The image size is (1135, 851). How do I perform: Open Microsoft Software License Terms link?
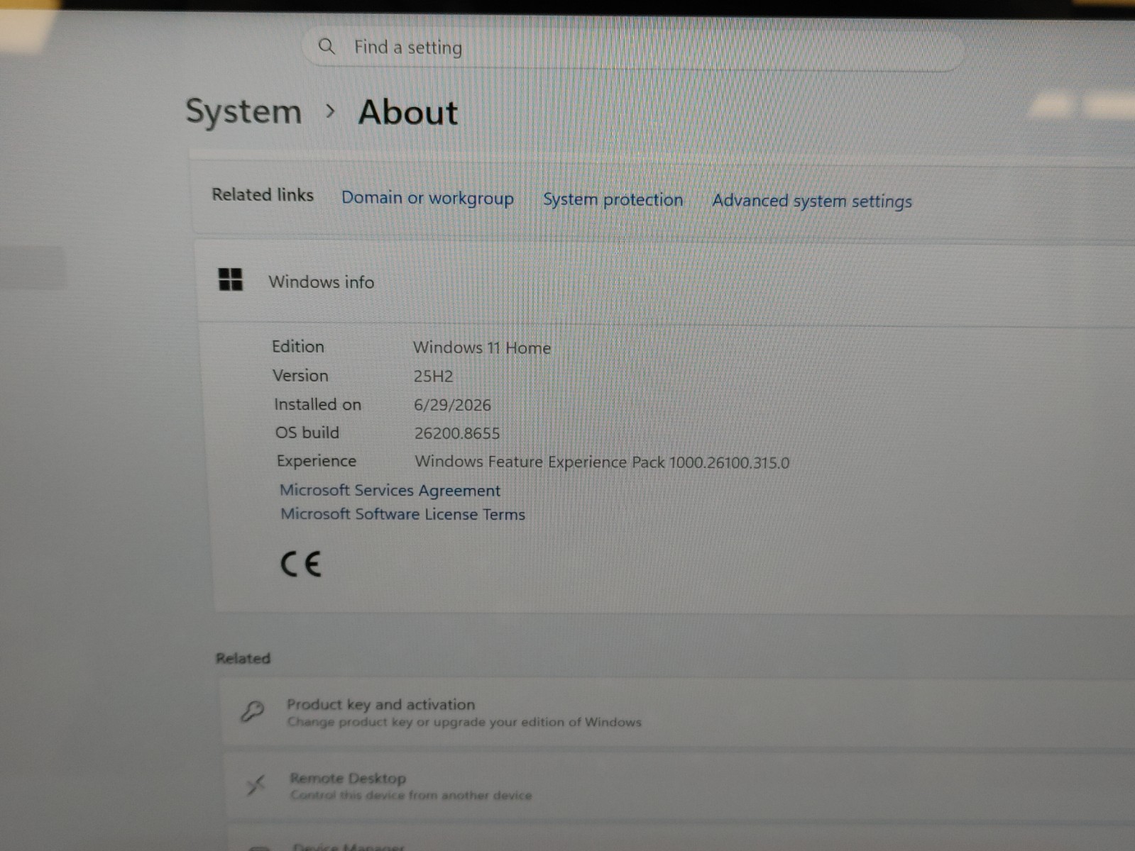click(402, 514)
